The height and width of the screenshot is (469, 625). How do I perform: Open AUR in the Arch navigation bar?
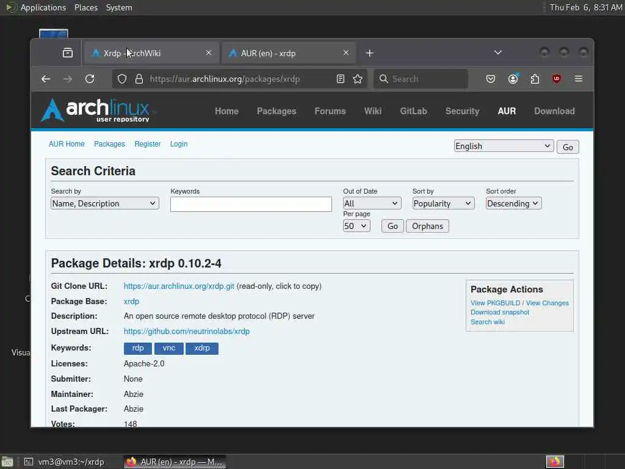507,111
